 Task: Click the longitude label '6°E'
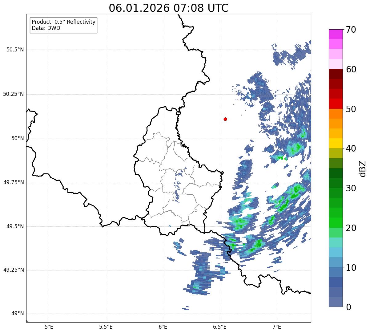(163, 327)
